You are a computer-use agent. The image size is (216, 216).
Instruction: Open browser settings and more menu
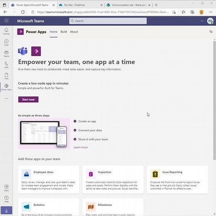(211, 12)
